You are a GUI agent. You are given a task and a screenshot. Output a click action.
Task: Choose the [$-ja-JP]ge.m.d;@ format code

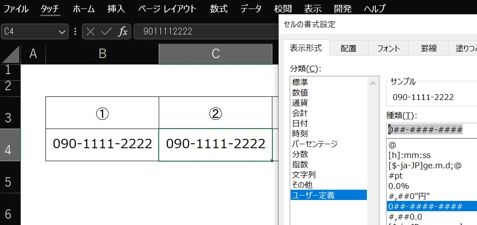pos(432,166)
